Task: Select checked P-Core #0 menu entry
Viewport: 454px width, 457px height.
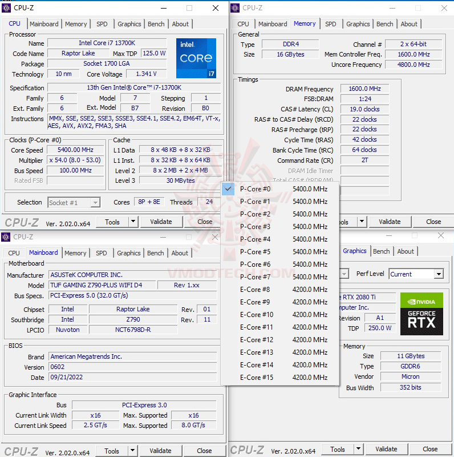Action: pyautogui.click(x=280, y=189)
